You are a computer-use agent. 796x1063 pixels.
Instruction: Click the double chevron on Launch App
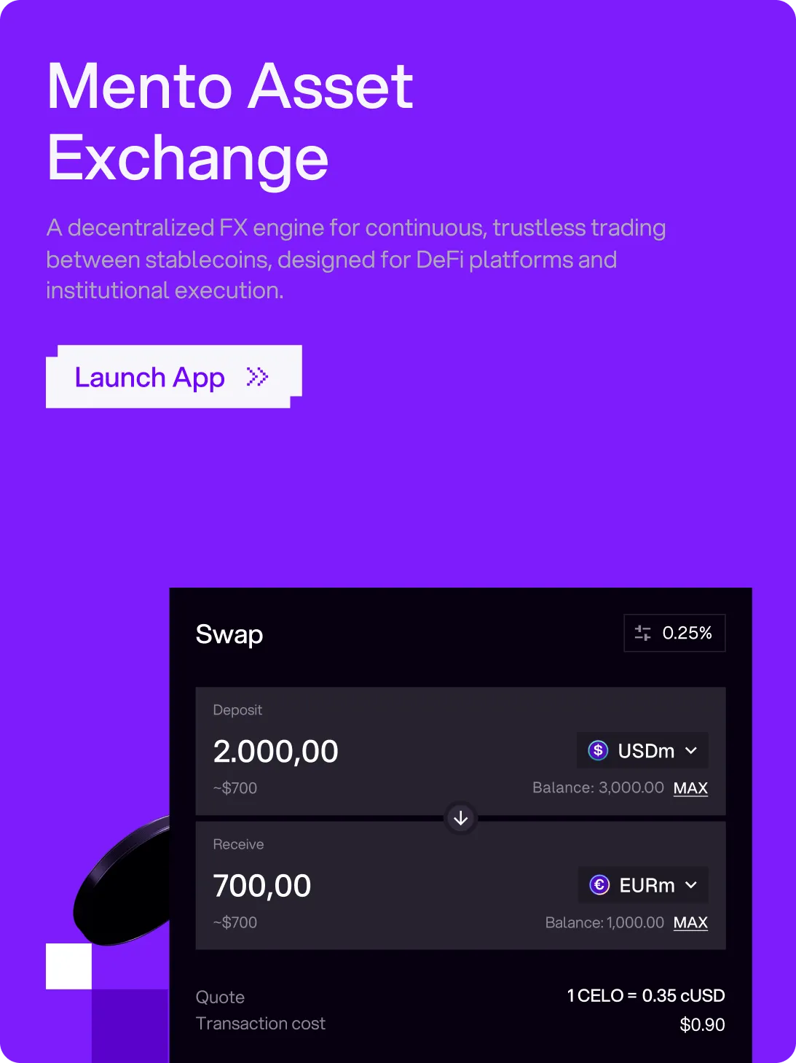point(256,377)
